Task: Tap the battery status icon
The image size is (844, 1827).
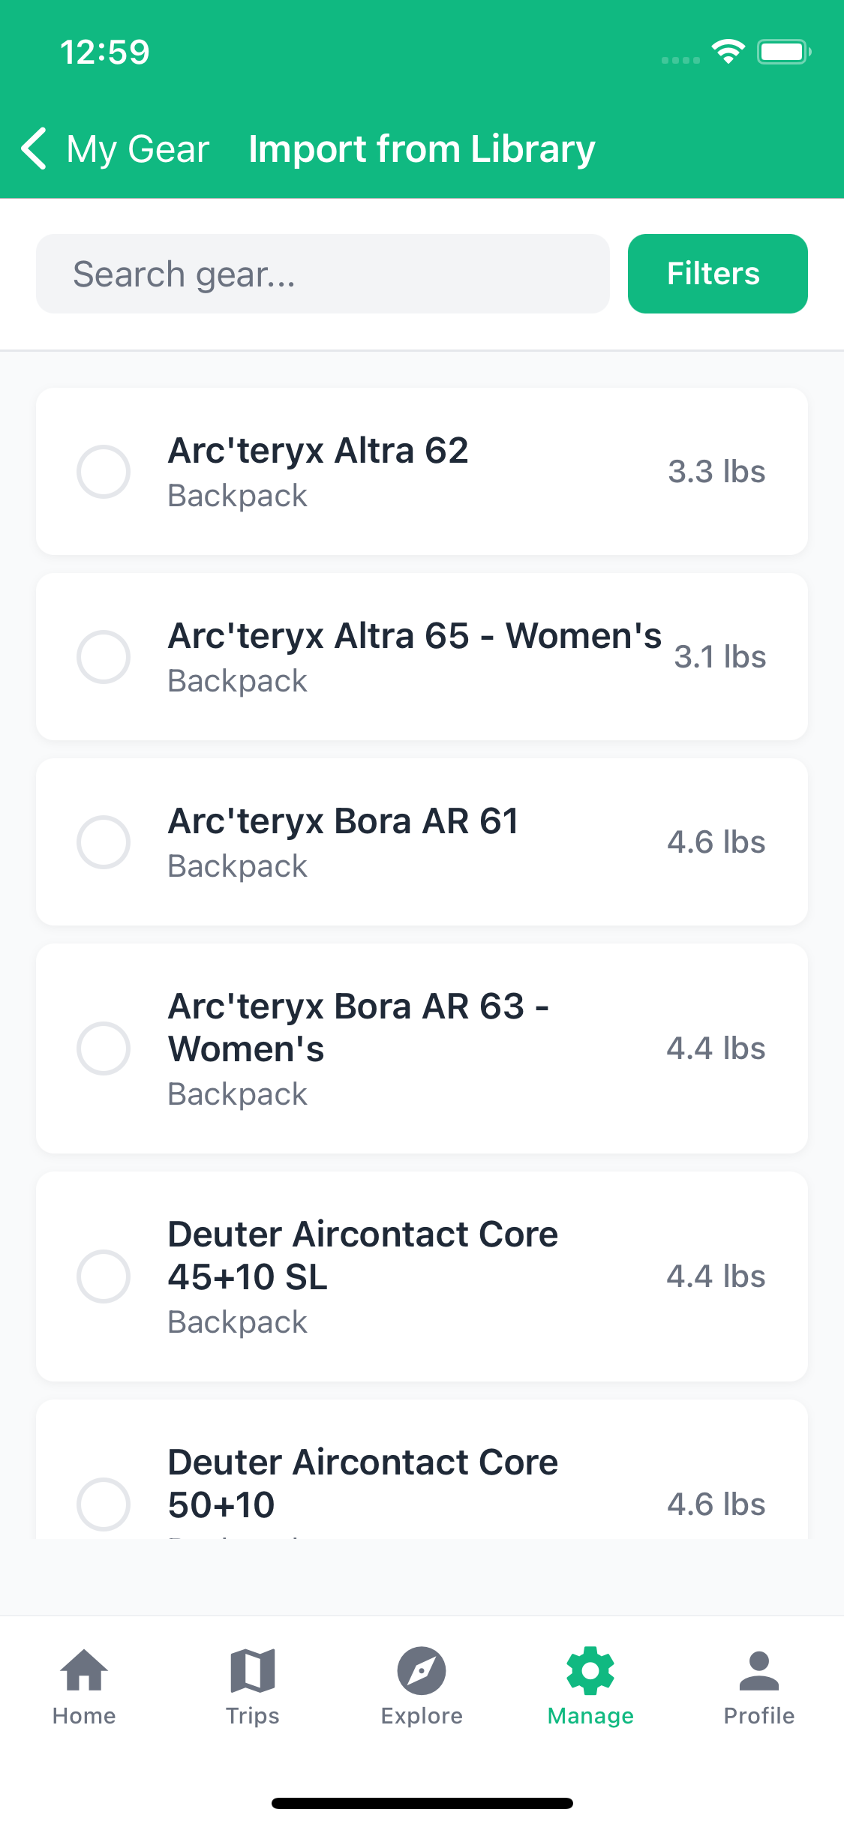Action: (783, 52)
